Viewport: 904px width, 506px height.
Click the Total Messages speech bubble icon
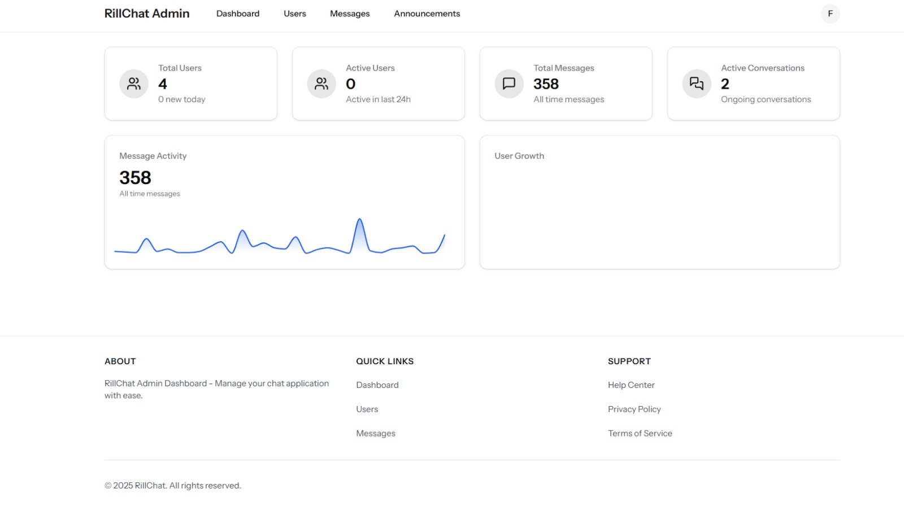(x=509, y=84)
